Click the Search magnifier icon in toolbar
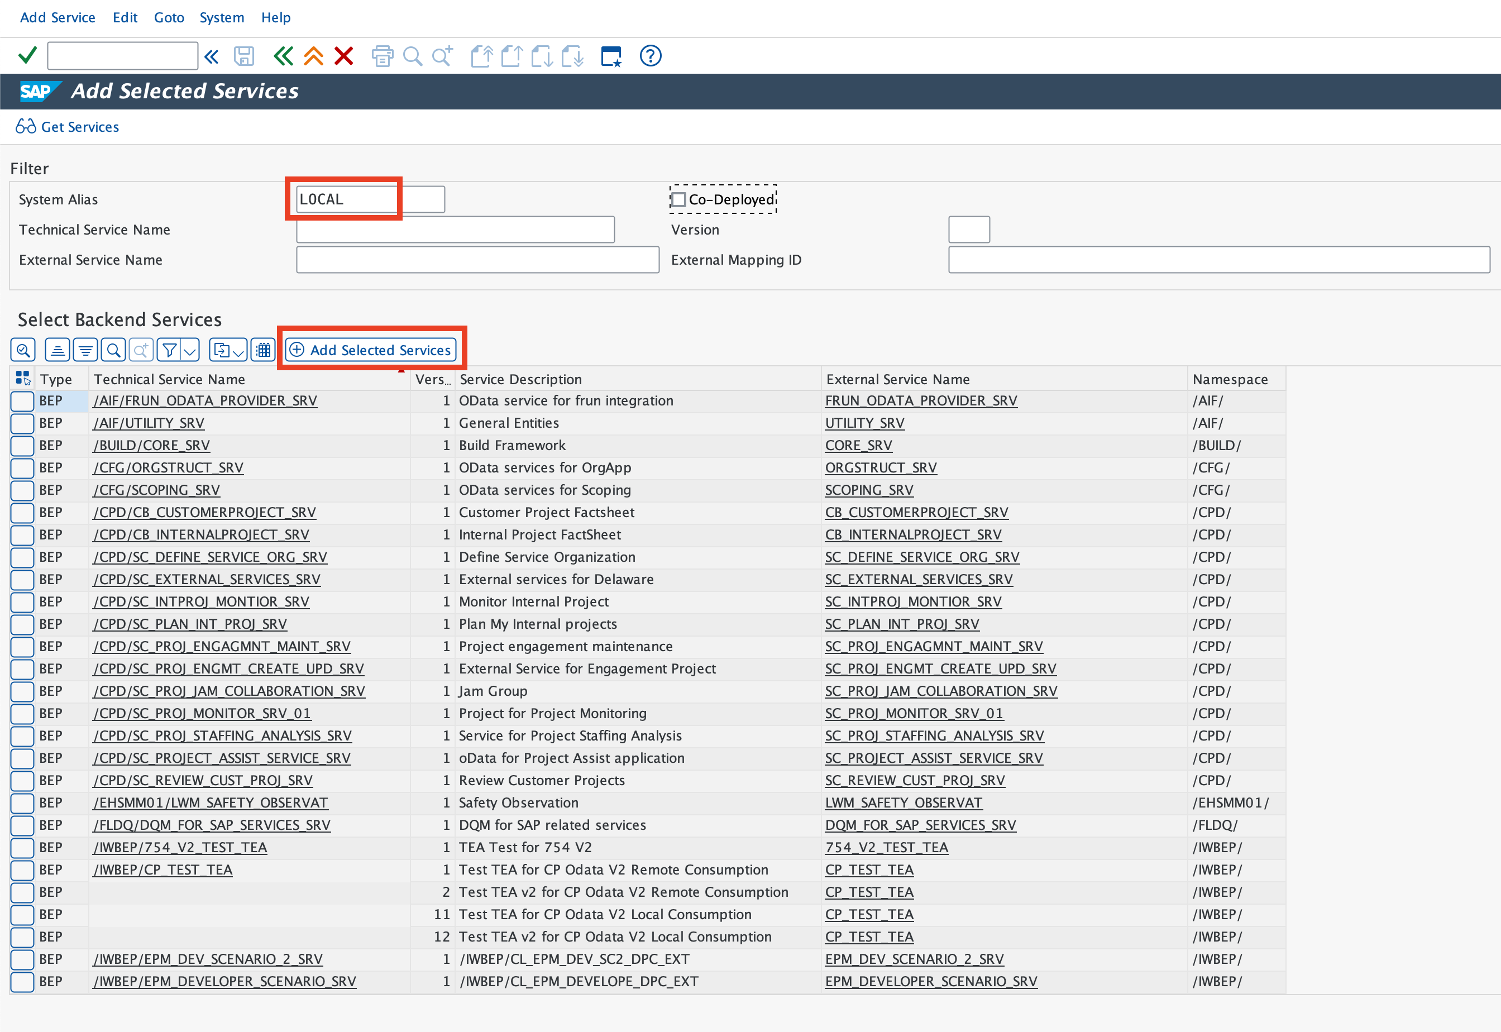This screenshot has width=1501, height=1032. [x=414, y=56]
